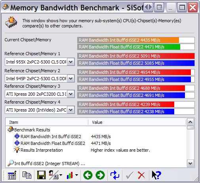Click the memory chip icon in title bar
This screenshot has width=200, height=183.
(6, 7)
